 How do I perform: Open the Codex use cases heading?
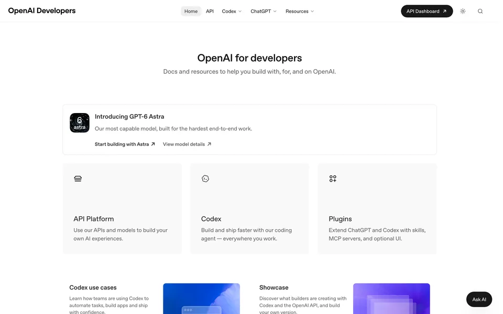pos(93,287)
